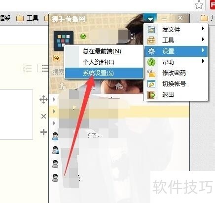Image resolution: width=215 pixels, height=203 pixels.
Task: Click the browser bookmark star icon
Action: coord(199,4)
